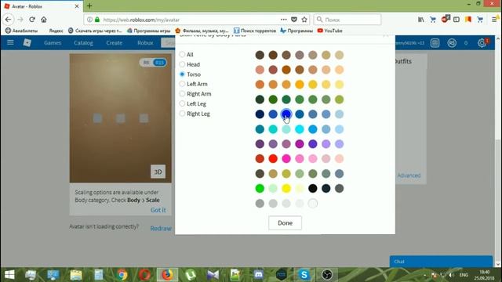Select the Left Leg radio button
Viewport: 502px width, 282px height.
click(182, 103)
